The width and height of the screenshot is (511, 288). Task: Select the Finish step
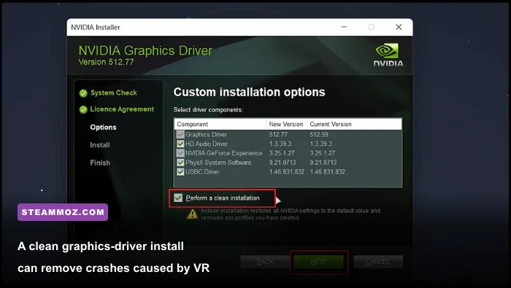pos(100,163)
